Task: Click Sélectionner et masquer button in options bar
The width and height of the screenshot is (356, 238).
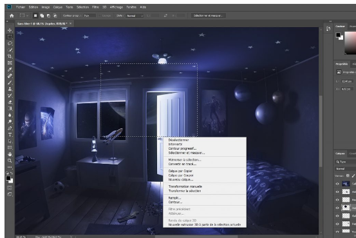Action: [209, 15]
